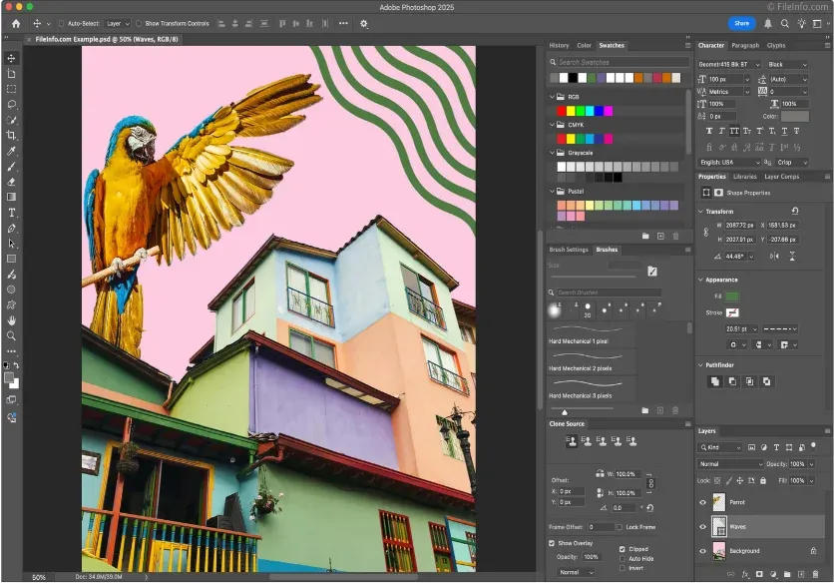Open the layer blend mode Normal dropdown
This screenshot has width=834, height=583.
coord(730,464)
